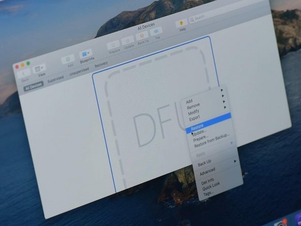Click the Update toolbar icon
This screenshot has width=301, height=226.
128,40
